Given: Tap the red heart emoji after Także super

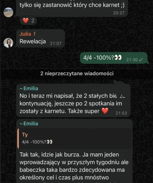Looking at the screenshot, I should 105,111.
